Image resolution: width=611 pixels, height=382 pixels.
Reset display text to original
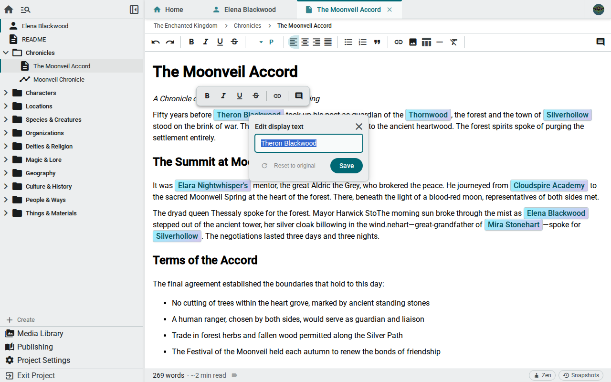pyautogui.click(x=289, y=166)
